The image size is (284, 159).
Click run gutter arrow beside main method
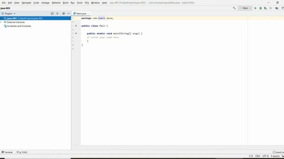[76, 34]
